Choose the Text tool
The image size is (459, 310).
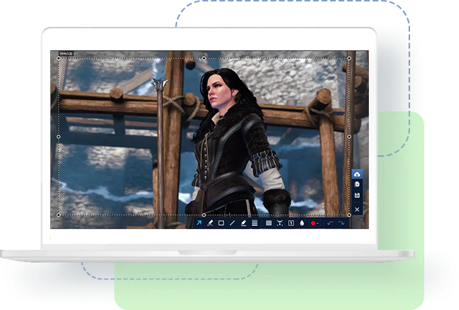[x=280, y=223]
